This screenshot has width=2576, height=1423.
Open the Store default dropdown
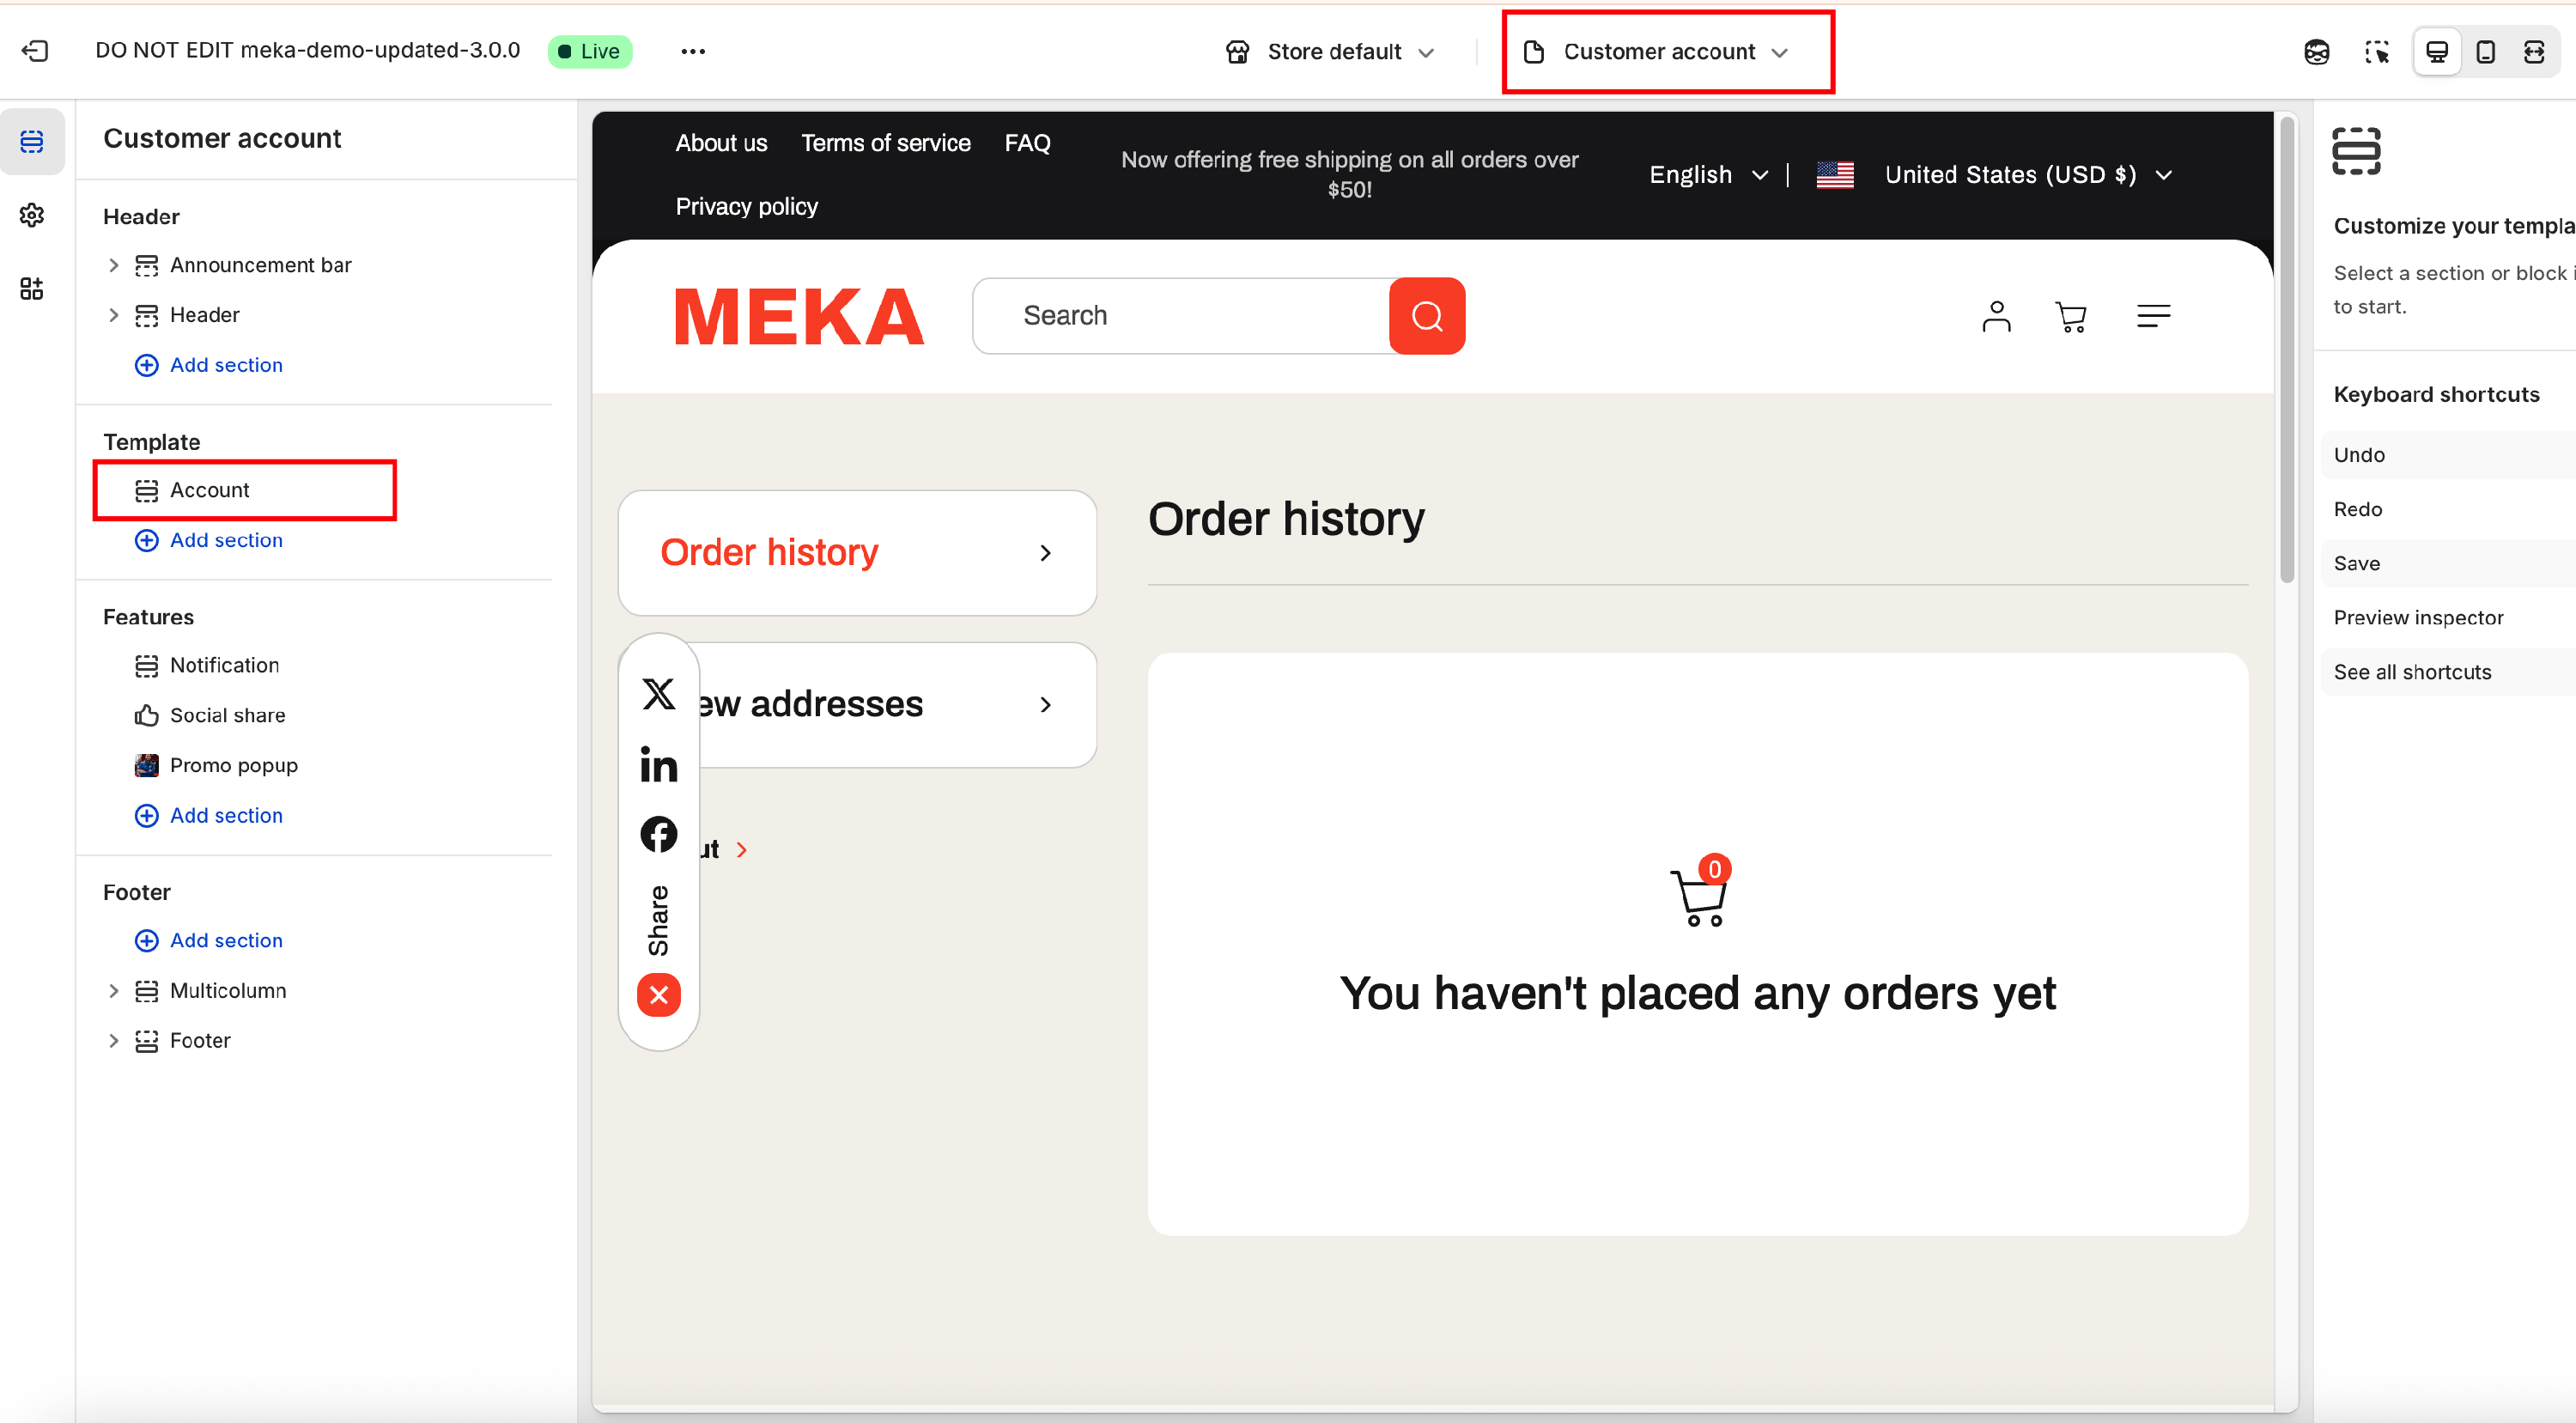[1331, 51]
